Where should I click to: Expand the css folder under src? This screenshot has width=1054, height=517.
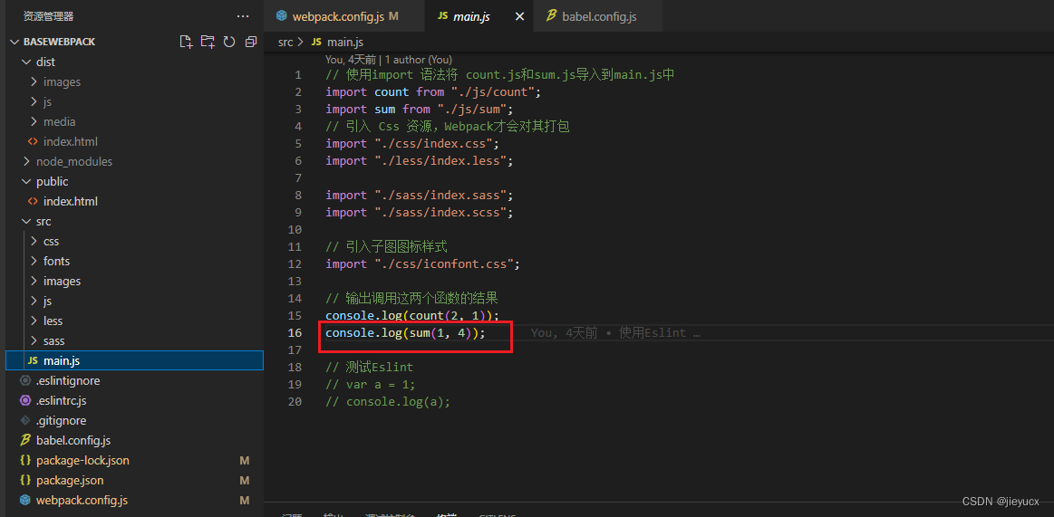[51, 241]
